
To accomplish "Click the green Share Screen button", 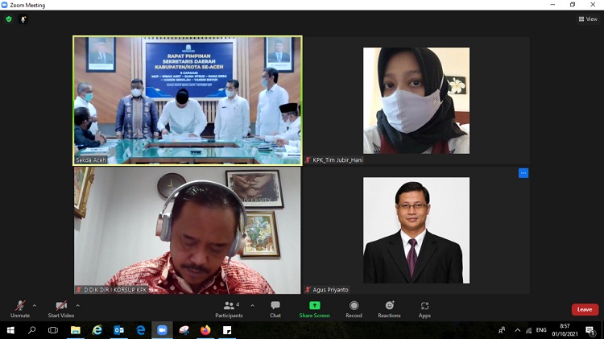I will coord(314,309).
